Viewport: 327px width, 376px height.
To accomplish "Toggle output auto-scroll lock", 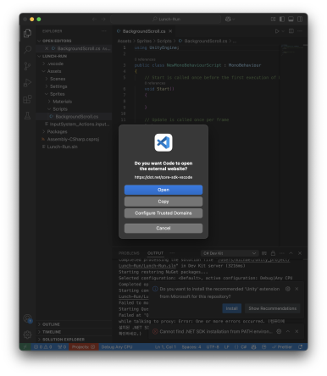I will pyautogui.click(x=273, y=253).
